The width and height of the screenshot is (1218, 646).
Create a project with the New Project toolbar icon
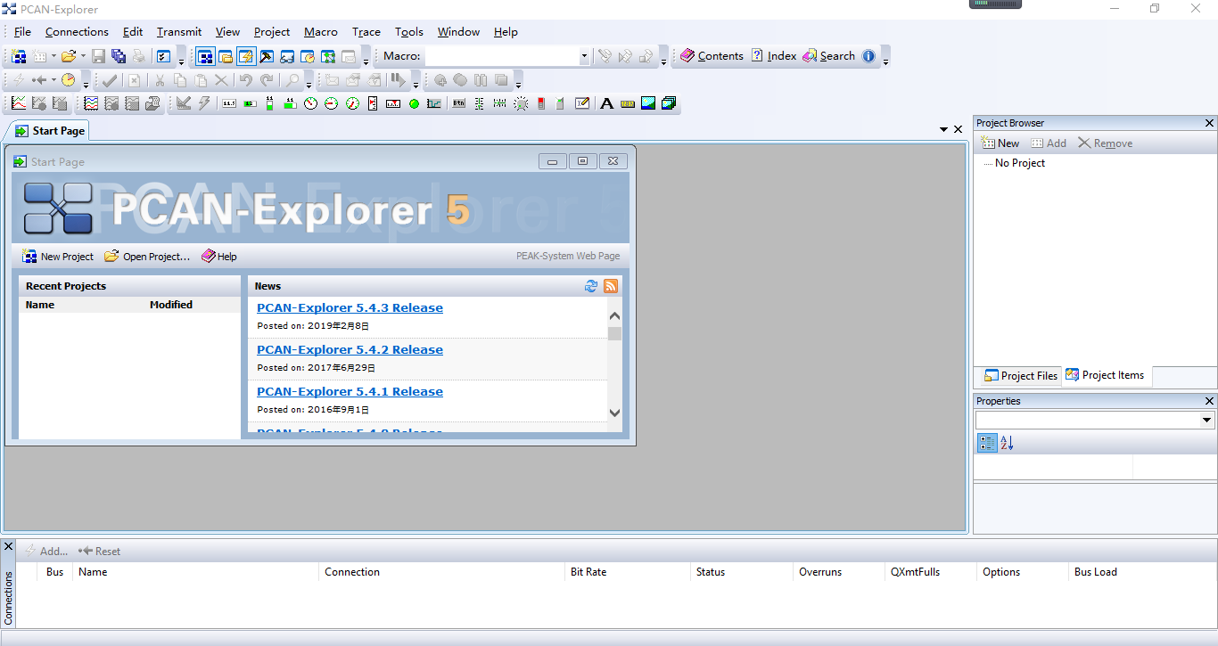19,55
